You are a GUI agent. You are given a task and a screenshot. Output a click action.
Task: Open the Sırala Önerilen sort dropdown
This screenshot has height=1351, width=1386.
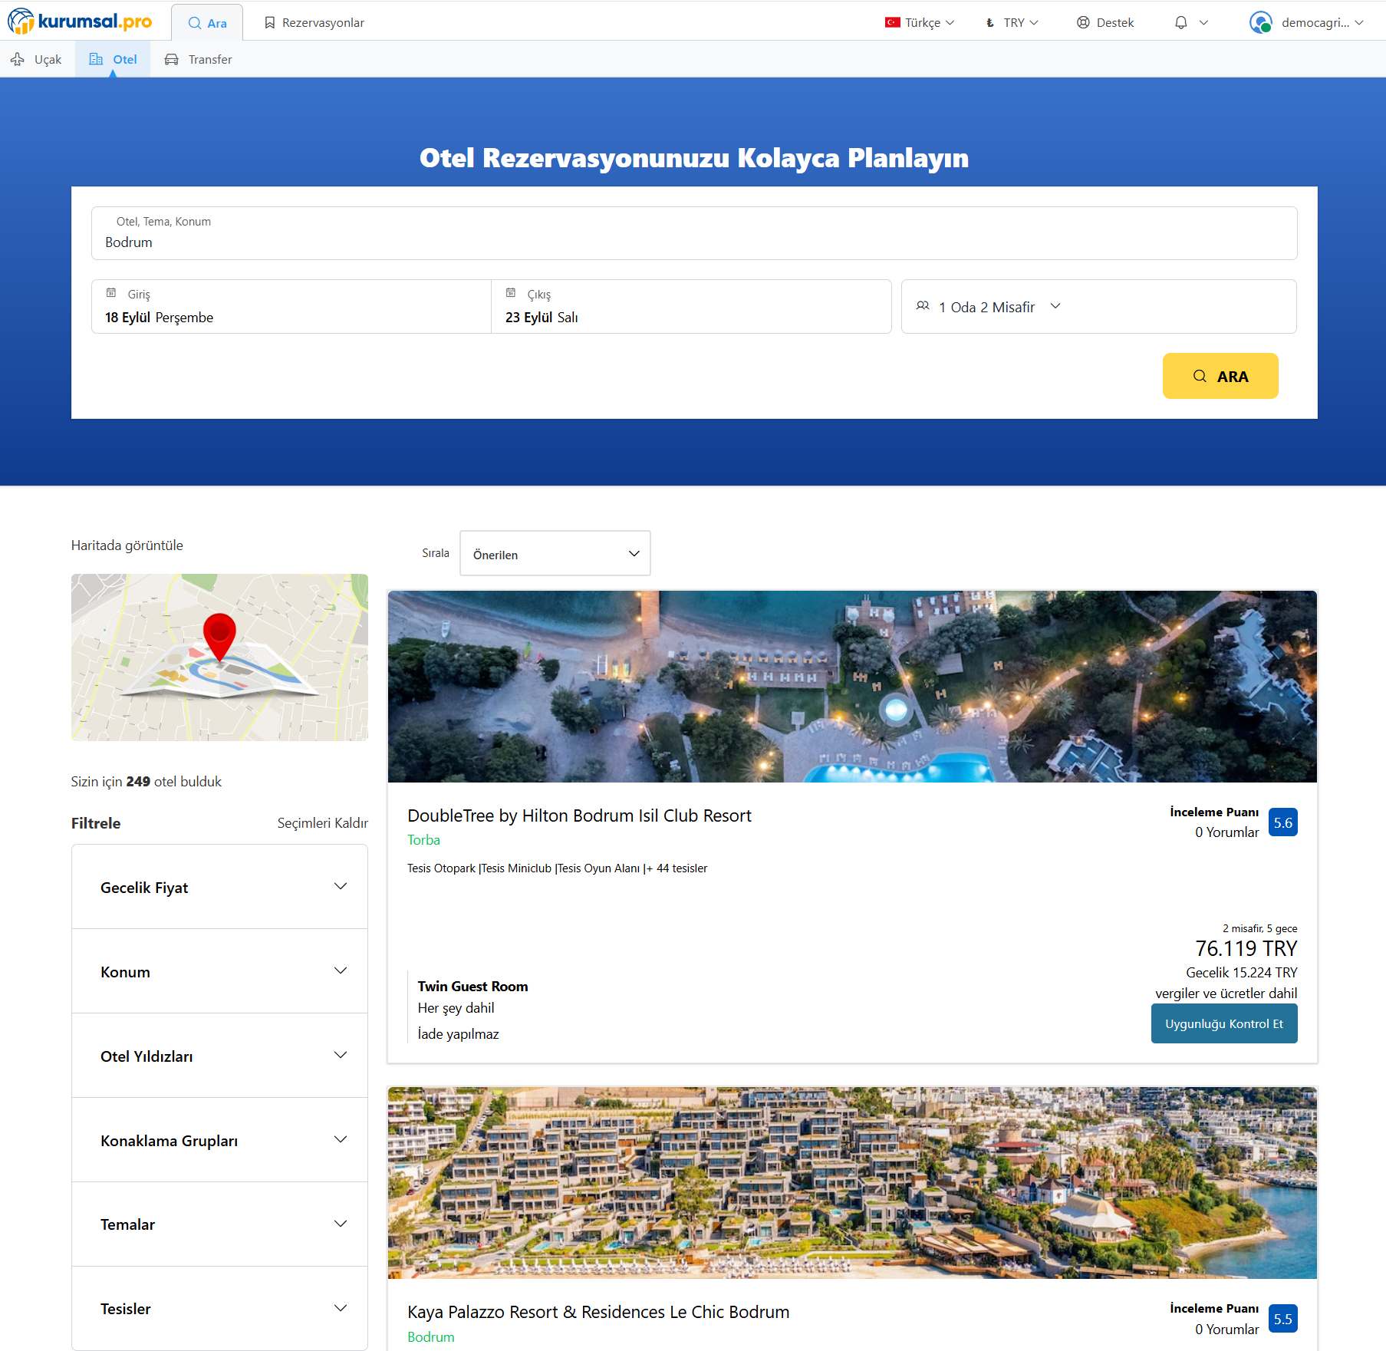555,553
